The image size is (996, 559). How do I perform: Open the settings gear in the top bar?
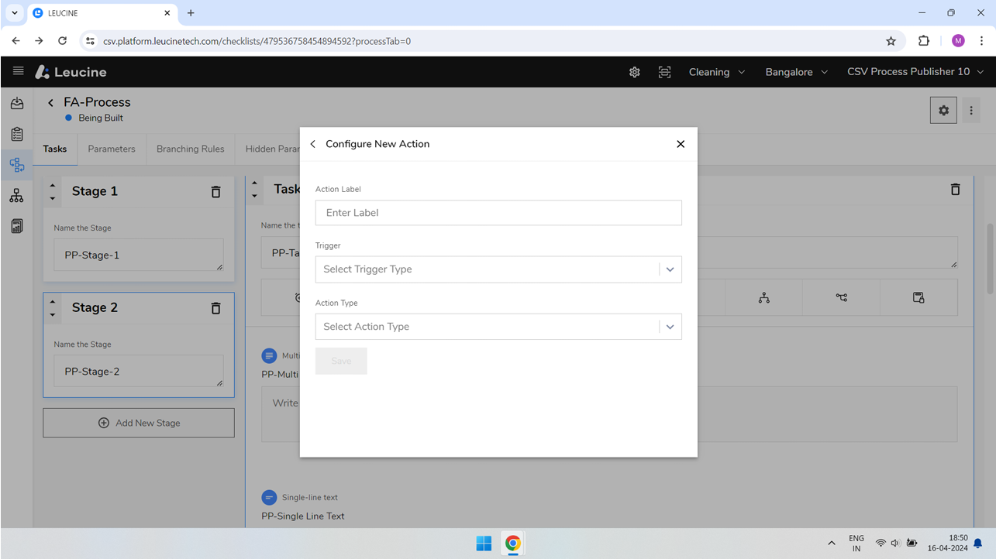click(x=634, y=71)
